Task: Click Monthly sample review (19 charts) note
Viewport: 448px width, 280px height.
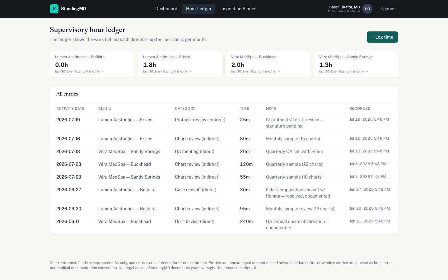Action: (x=300, y=209)
